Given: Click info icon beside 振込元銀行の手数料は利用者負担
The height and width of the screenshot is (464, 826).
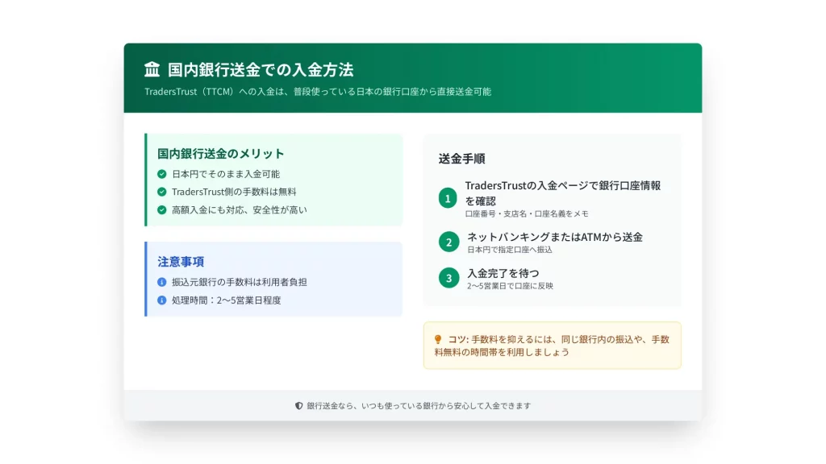Looking at the screenshot, I should point(162,282).
